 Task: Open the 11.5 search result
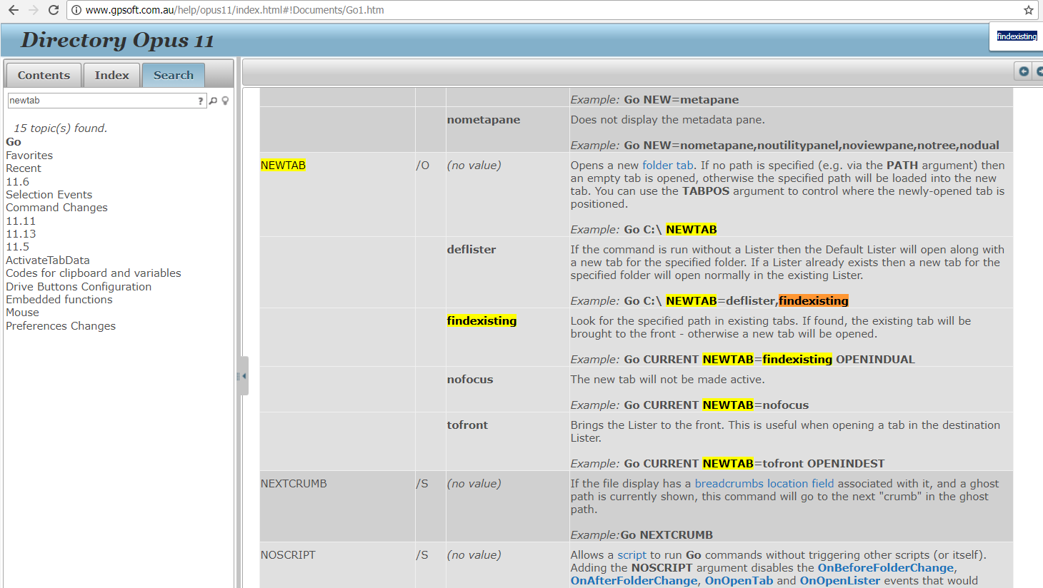point(17,247)
